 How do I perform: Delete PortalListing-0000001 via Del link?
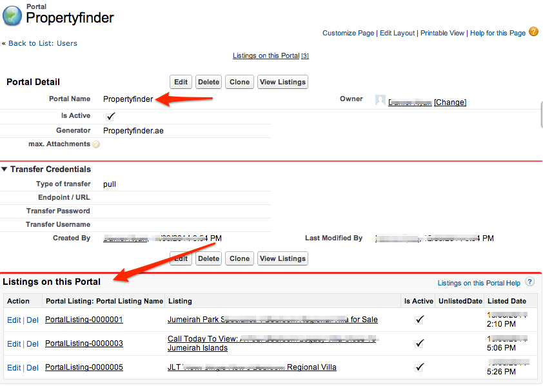[32, 320]
